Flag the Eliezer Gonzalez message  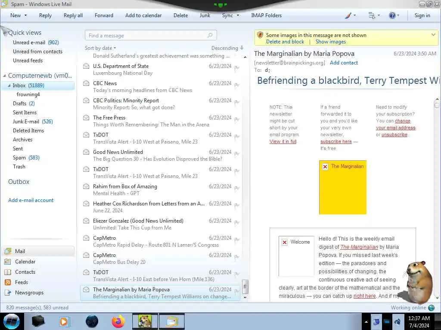click(237, 223)
